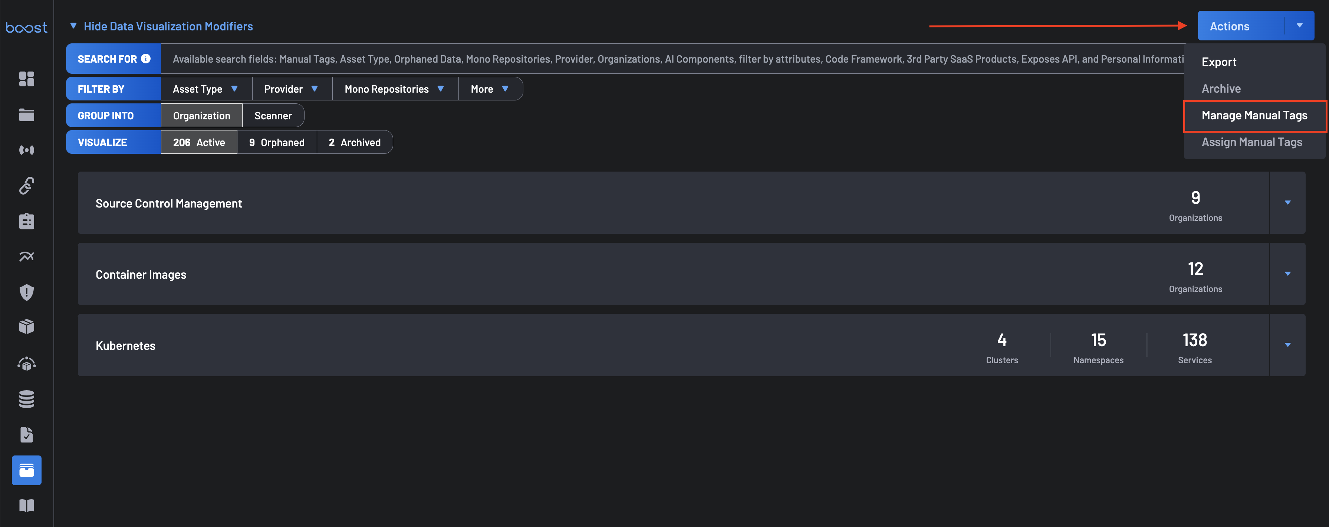
Task: Open the clipboard icon in sidebar
Action: click(x=27, y=221)
